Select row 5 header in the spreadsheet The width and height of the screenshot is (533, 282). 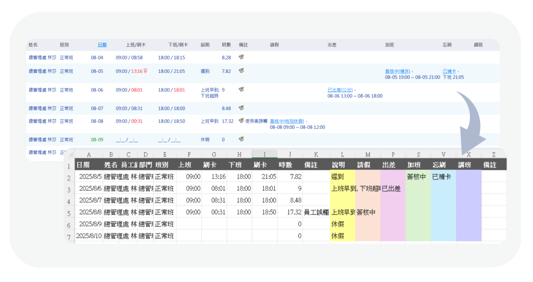pos(69,213)
